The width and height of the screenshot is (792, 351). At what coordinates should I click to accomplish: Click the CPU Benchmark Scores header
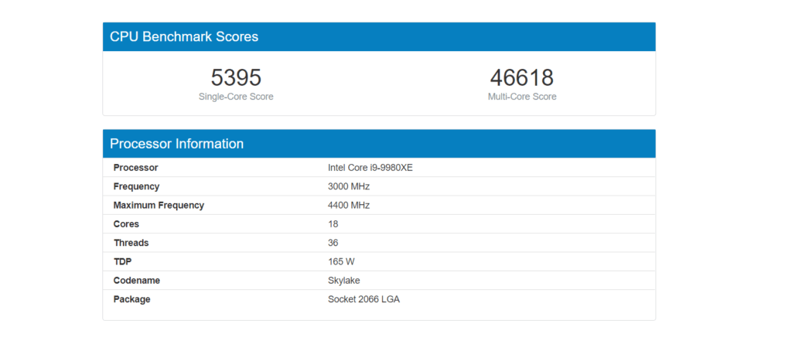(x=184, y=36)
